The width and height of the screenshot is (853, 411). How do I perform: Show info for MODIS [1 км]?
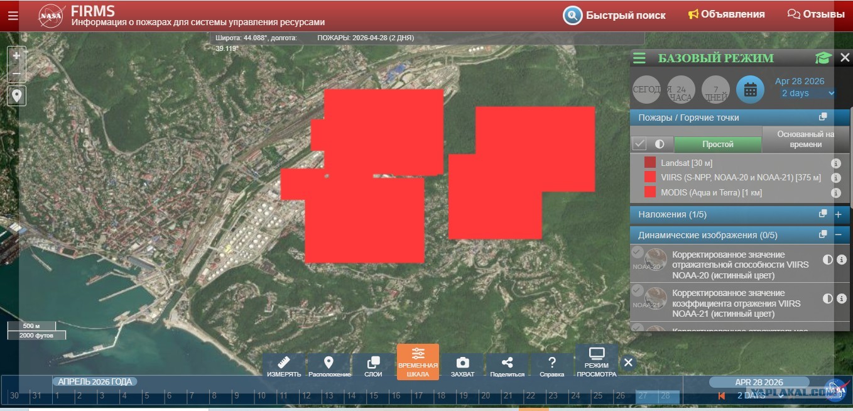pyautogui.click(x=835, y=193)
